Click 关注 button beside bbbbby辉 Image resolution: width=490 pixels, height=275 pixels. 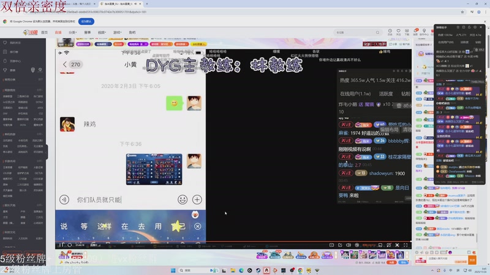[346, 141]
